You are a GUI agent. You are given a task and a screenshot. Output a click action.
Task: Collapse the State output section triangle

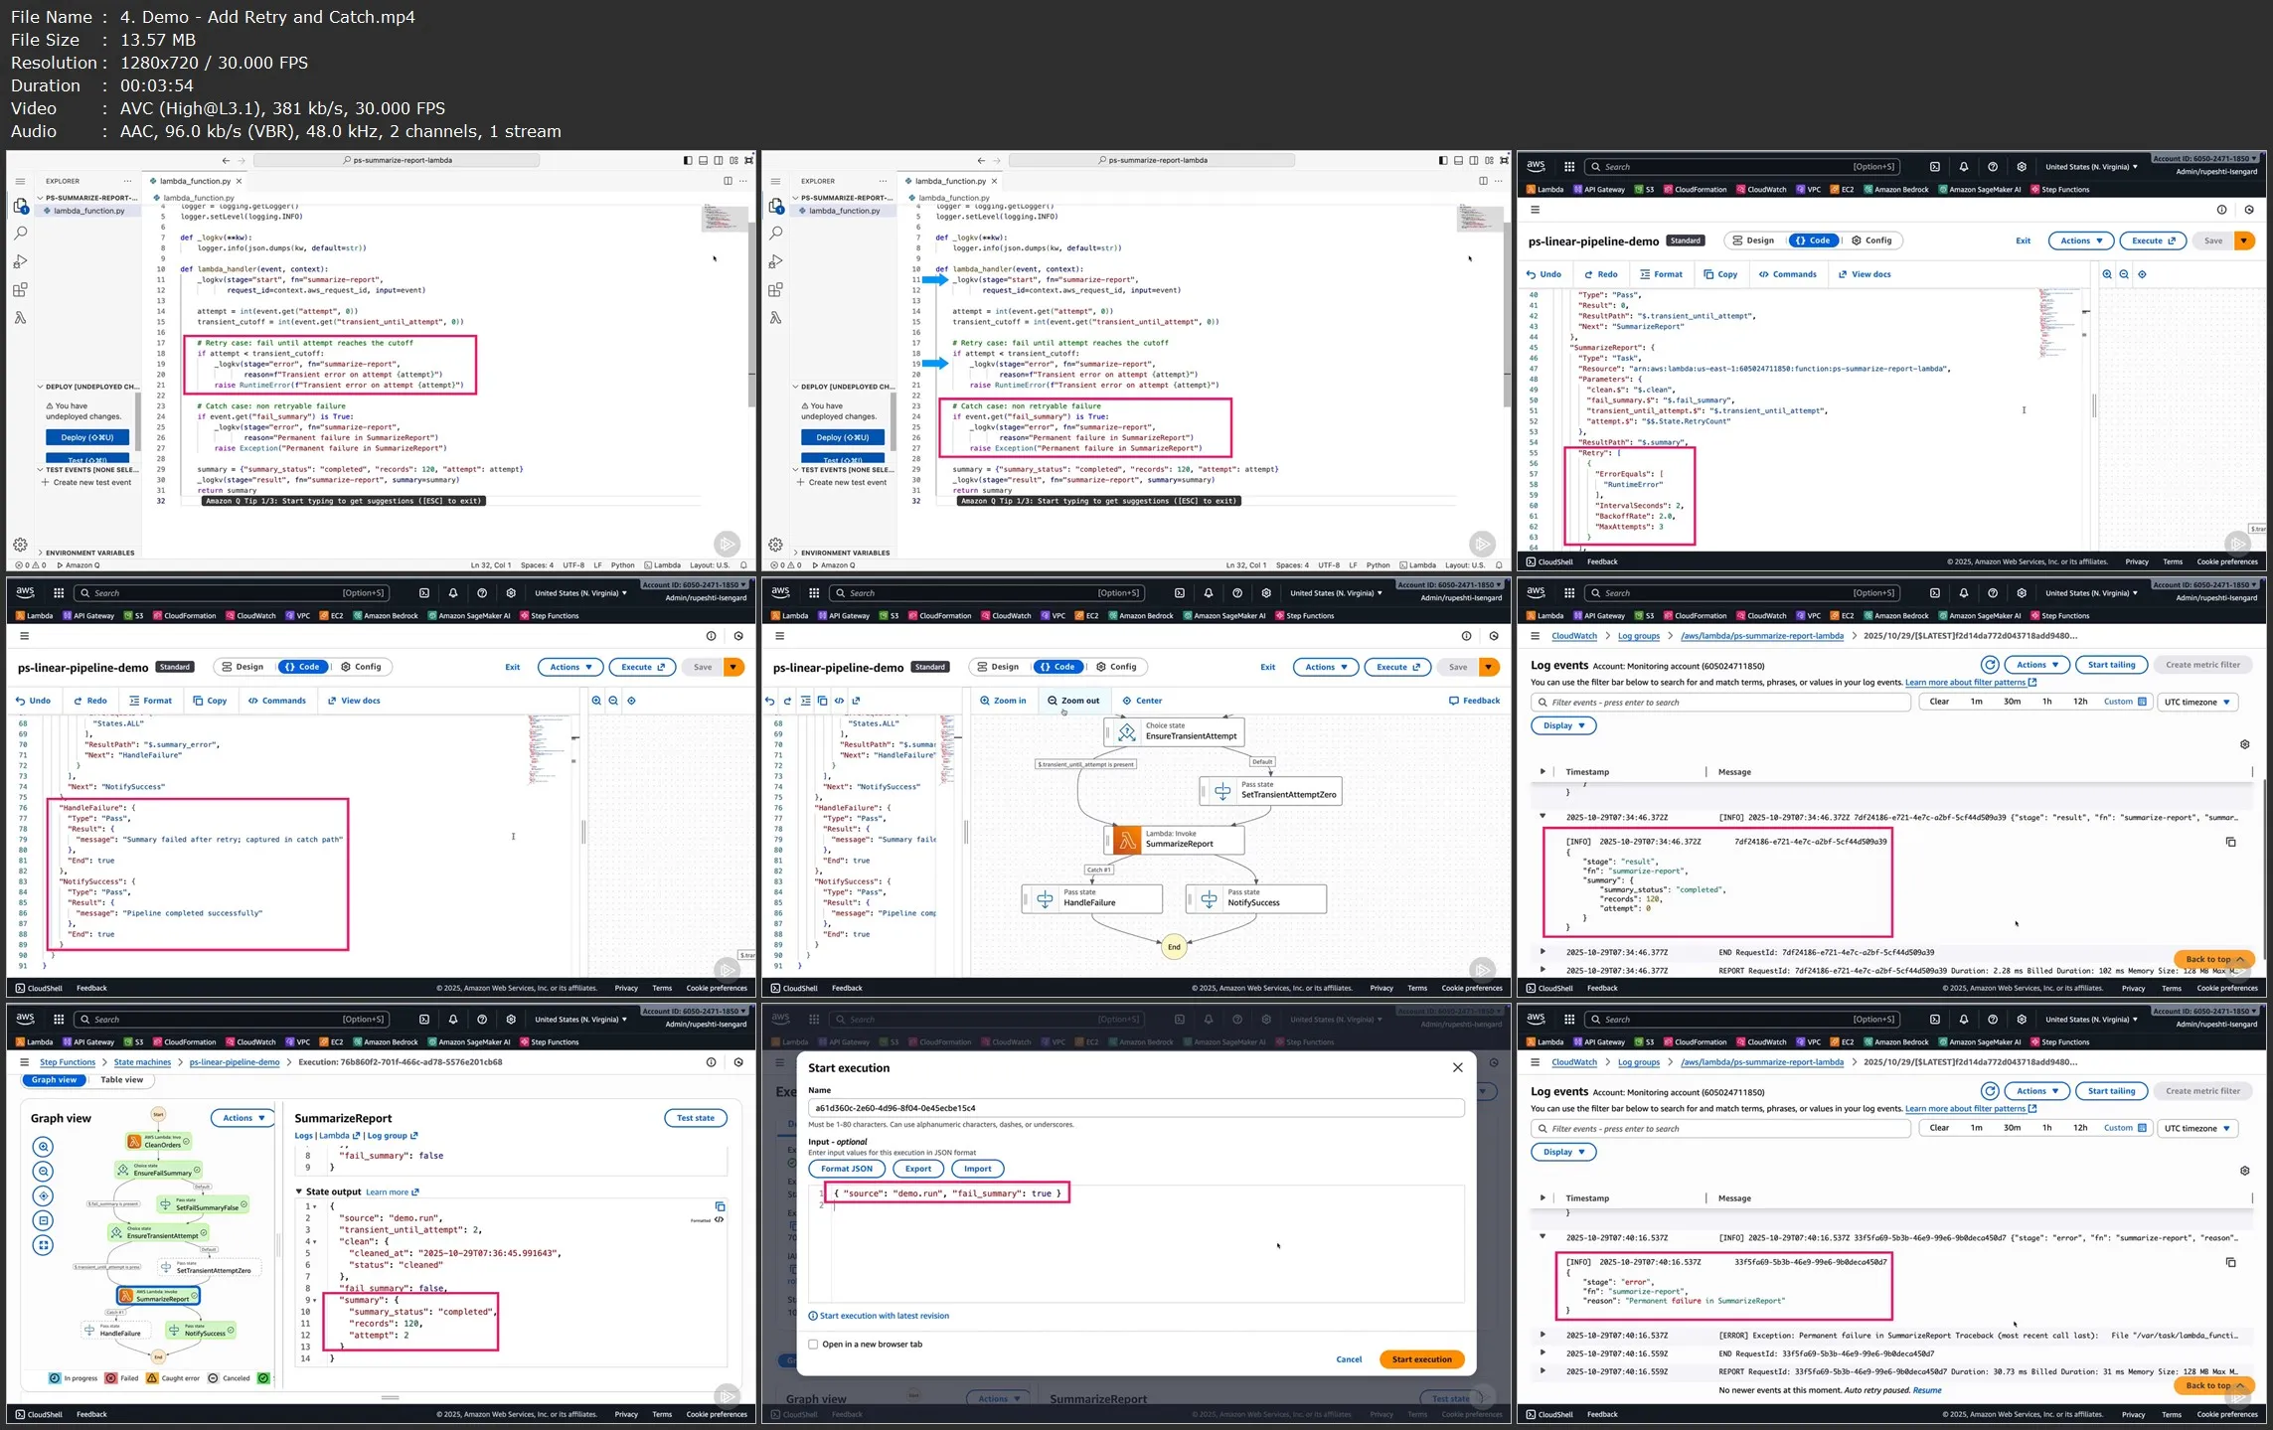coord(299,1192)
